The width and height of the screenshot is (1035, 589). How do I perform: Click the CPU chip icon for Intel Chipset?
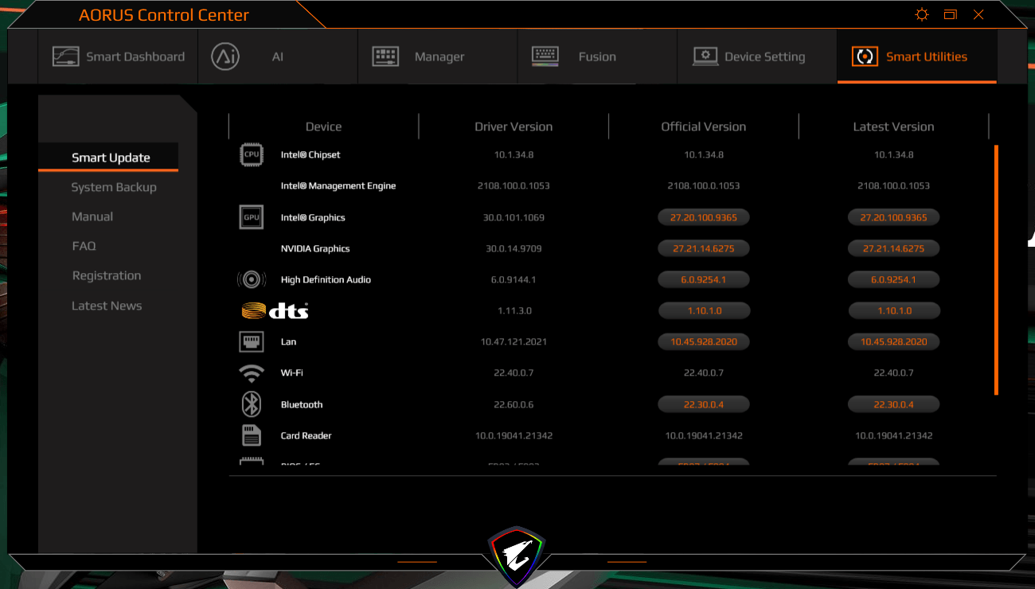click(252, 154)
